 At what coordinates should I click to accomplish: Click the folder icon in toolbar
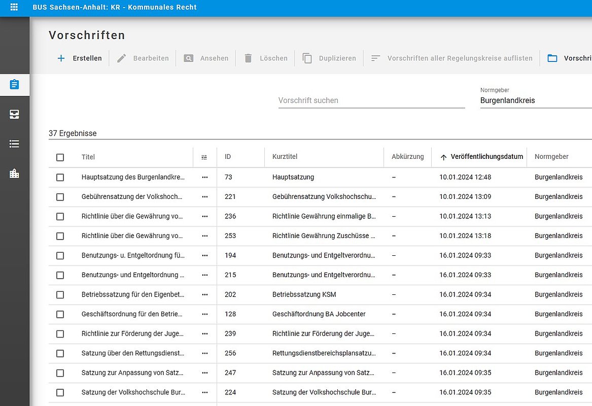pos(552,58)
